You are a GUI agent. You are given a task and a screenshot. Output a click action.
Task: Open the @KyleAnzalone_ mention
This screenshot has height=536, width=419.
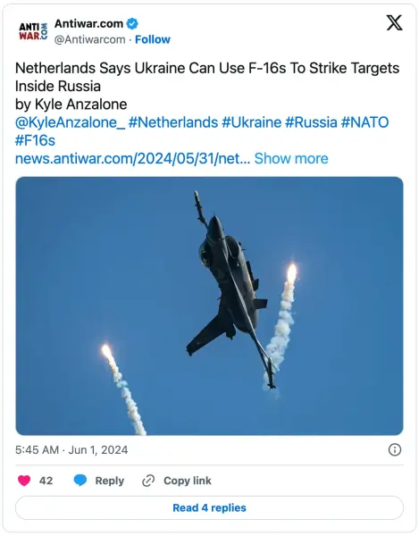pyautogui.click(x=70, y=122)
